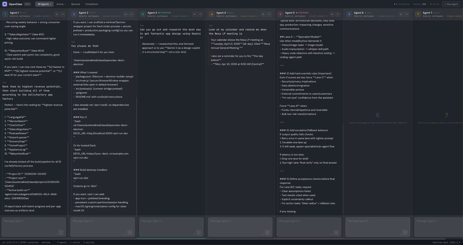
Task: Click the Agent 1 title text
Action: [x=14, y=13]
